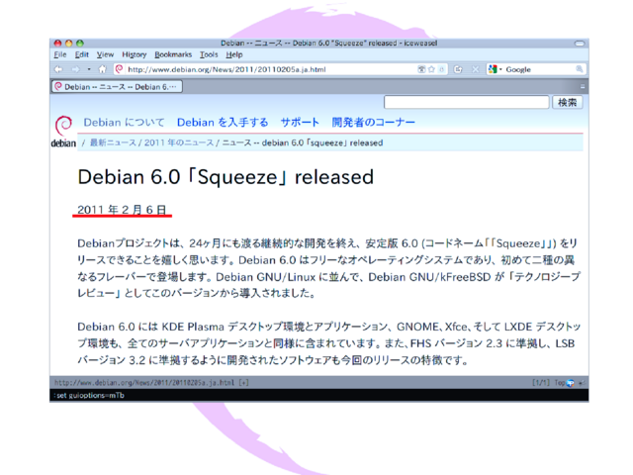Screen dimensions: 633x475
Task: Open the 最新ニュース breadcrumb link
Action: point(114,142)
